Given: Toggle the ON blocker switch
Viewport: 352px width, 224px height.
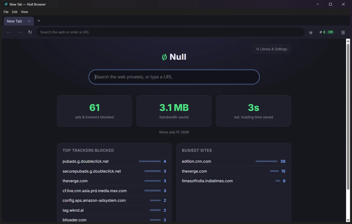Looking at the screenshot, I should [330, 32].
